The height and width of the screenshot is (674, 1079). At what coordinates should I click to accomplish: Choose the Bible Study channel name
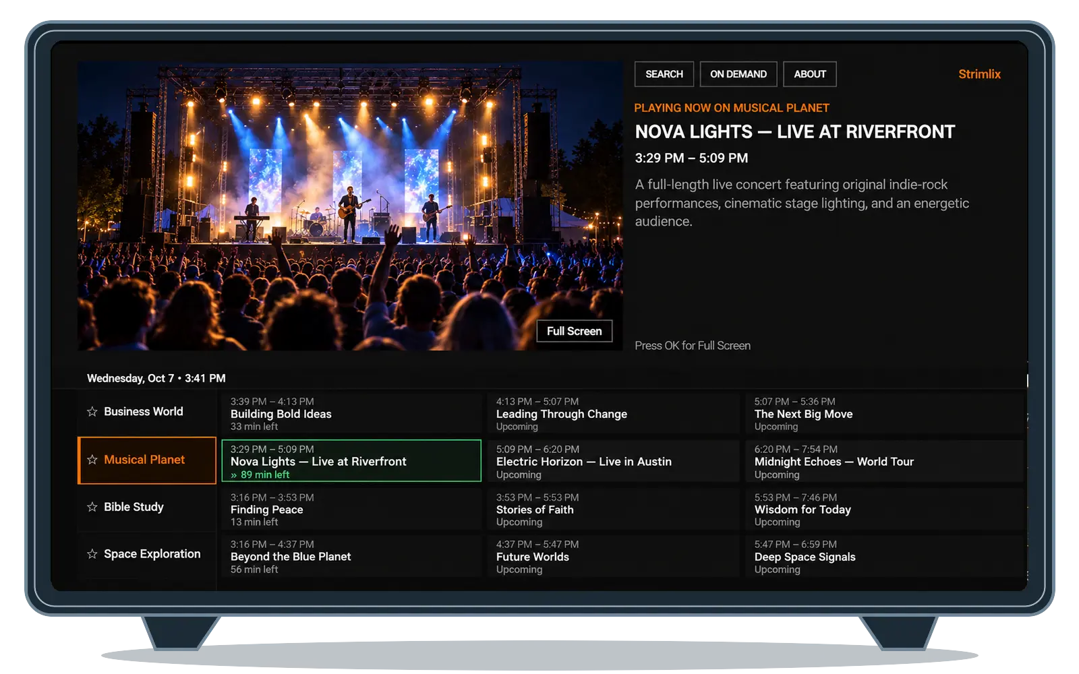pos(134,507)
